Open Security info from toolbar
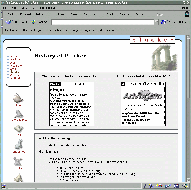The height and width of the screenshot is (190, 191). click(x=125, y=14)
